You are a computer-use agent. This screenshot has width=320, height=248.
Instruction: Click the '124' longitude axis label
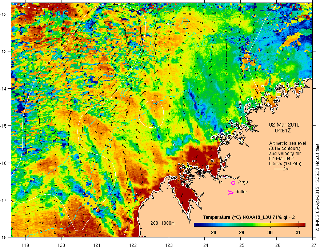(x=205, y=245)
